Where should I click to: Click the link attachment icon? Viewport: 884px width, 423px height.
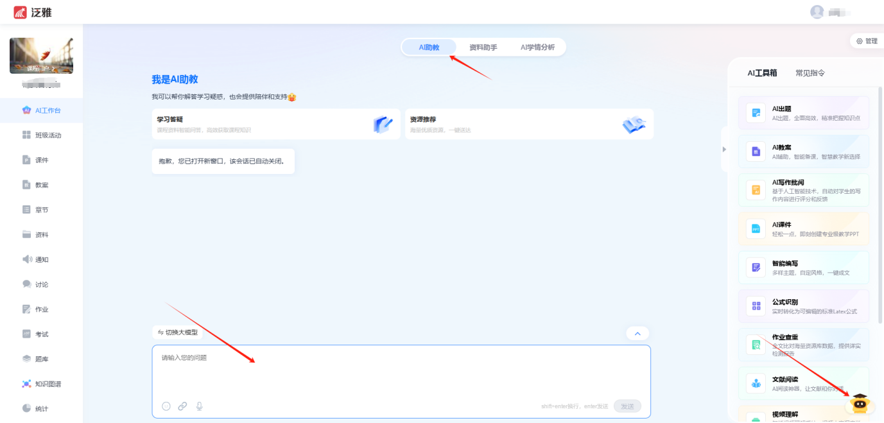pyautogui.click(x=183, y=406)
